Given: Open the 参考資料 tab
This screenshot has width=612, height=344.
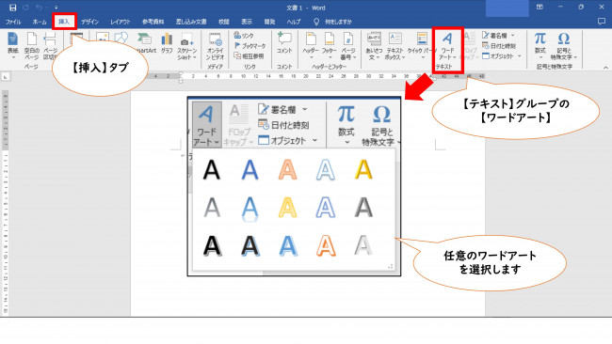Looking at the screenshot, I should pyautogui.click(x=153, y=22).
